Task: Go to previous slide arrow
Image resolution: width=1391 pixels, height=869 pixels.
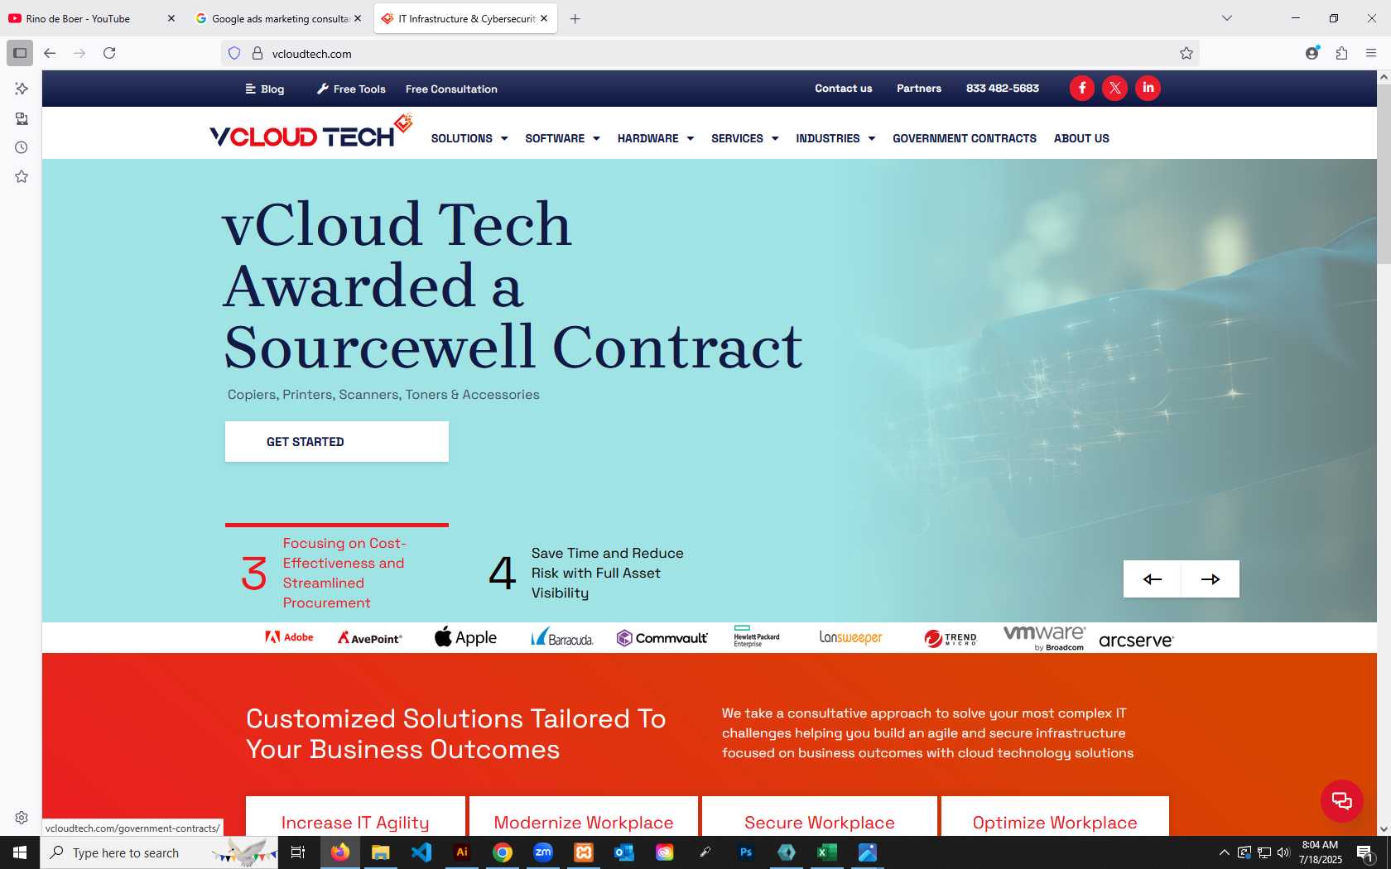Action: [1152, 579]
